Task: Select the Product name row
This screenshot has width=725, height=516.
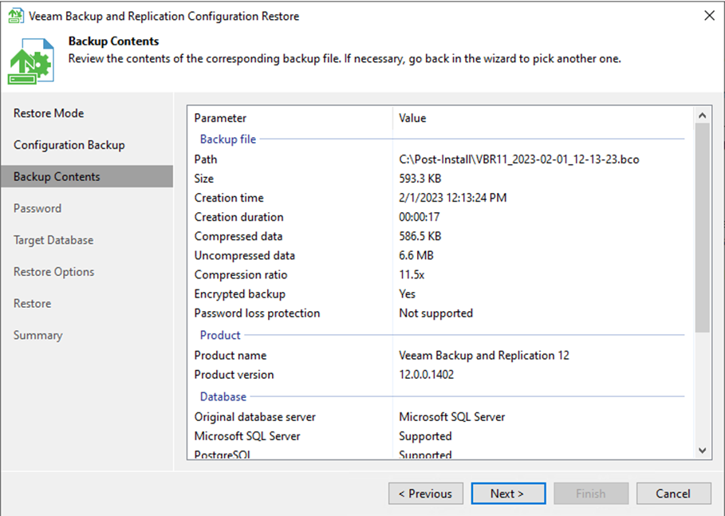Action: pyautogui.click(x=439, y=356)
